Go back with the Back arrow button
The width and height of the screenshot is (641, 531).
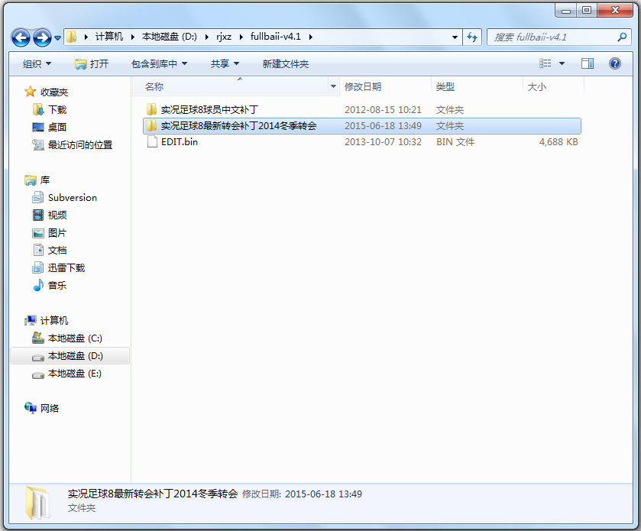[21, 37]
